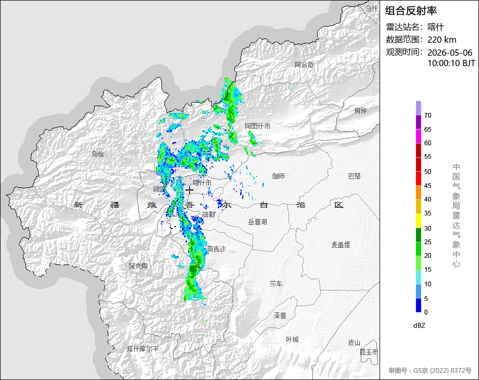This screenshot has height=380, width=479.
Task: Click the 塔什库尔干 label
Action: click(143, 349)
